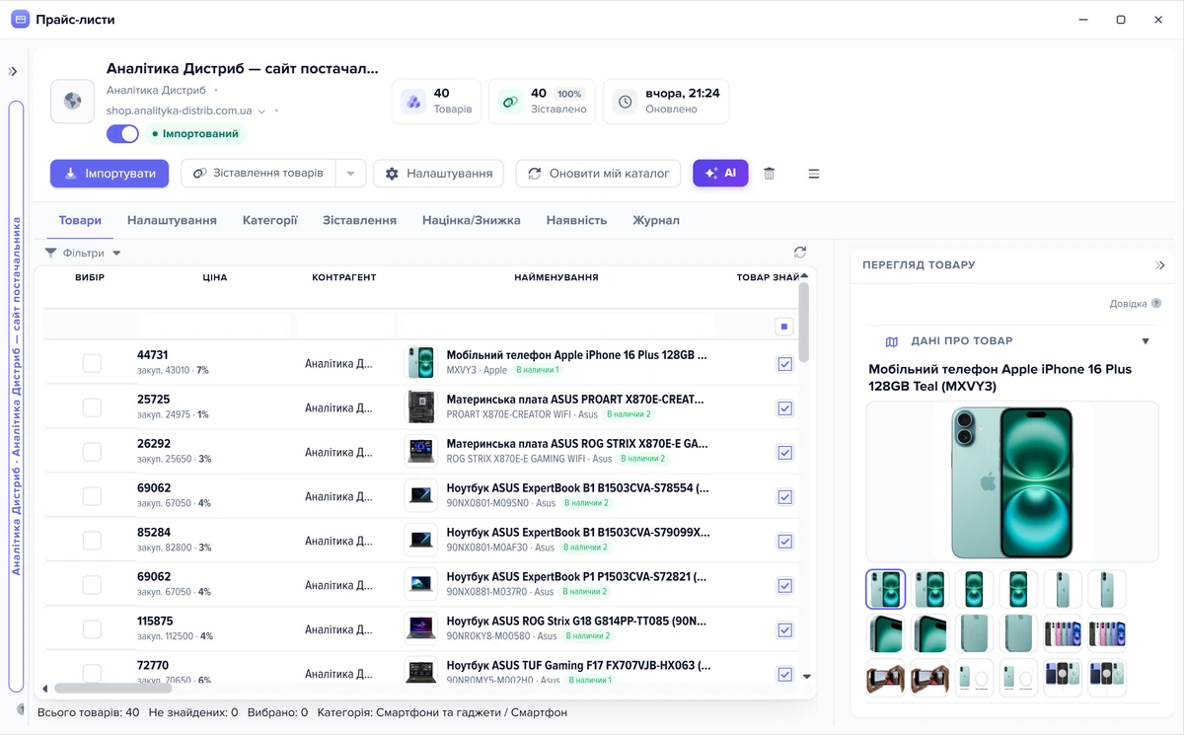The image size is (1184, 735).
Task: Collapse the Перегляд товару panel chevron
Action: click(x=1160, y=265)
